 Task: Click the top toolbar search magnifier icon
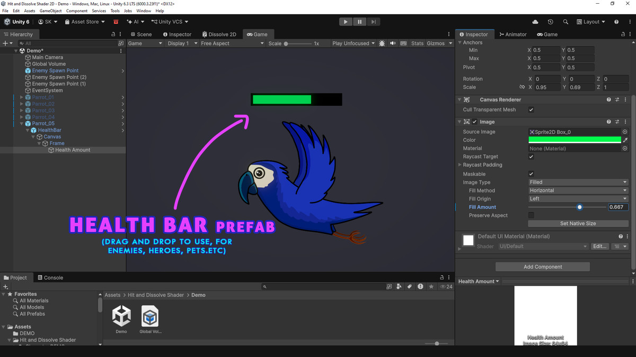566,22
